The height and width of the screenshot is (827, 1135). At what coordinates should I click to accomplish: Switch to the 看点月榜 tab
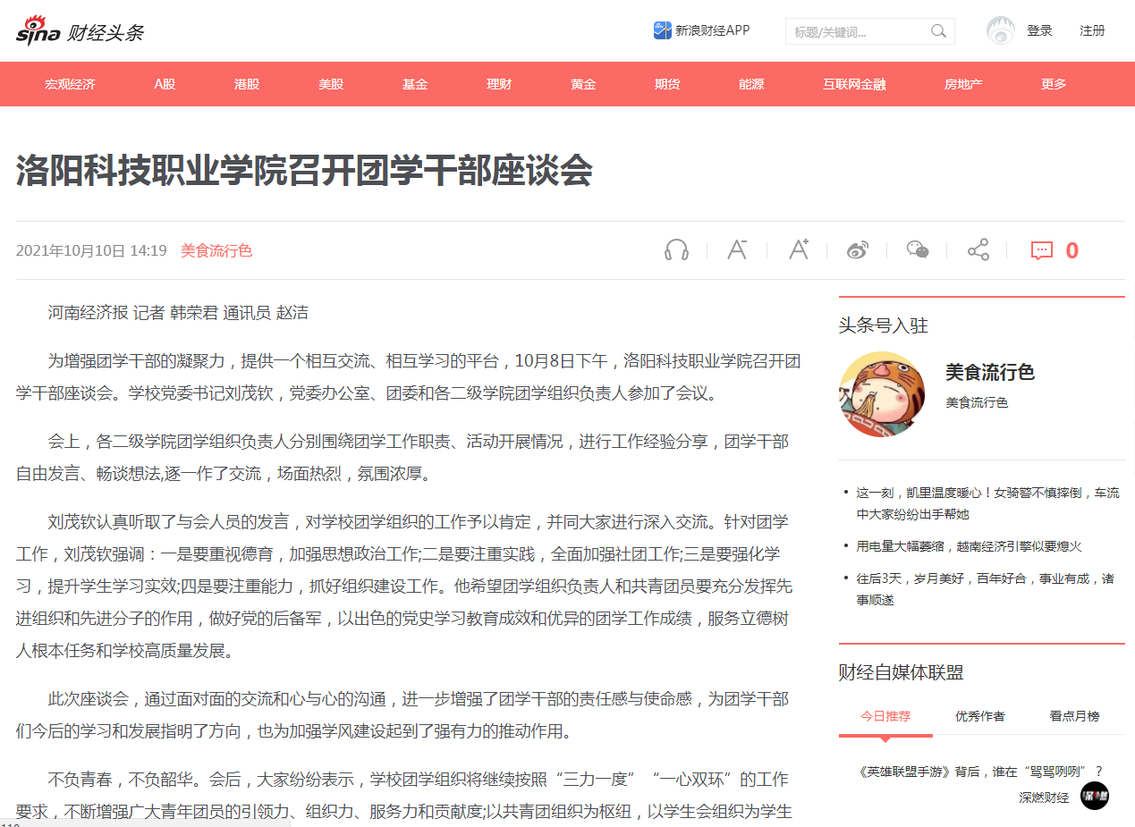[x=1074, y=716]
